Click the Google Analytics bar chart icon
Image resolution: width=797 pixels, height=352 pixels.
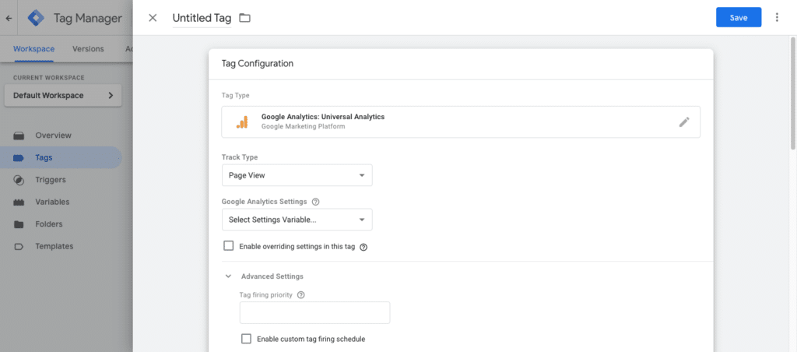(242, 121)
